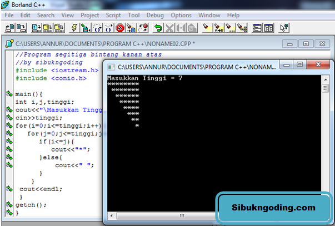Click the grayed cut X icon
Screen dimensions: 335x226
(x=169, y=28)
